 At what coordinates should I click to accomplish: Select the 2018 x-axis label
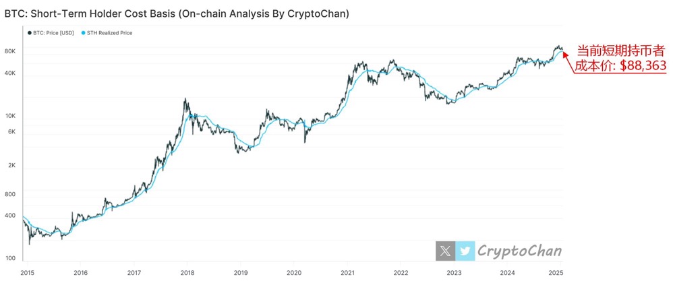[x=187, y=273]
